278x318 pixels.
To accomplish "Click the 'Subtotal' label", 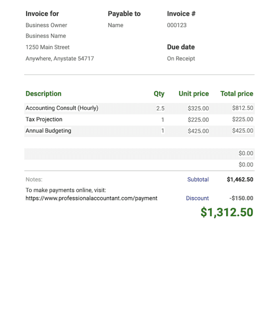I will pyautogui.click(x=198, y=180).
